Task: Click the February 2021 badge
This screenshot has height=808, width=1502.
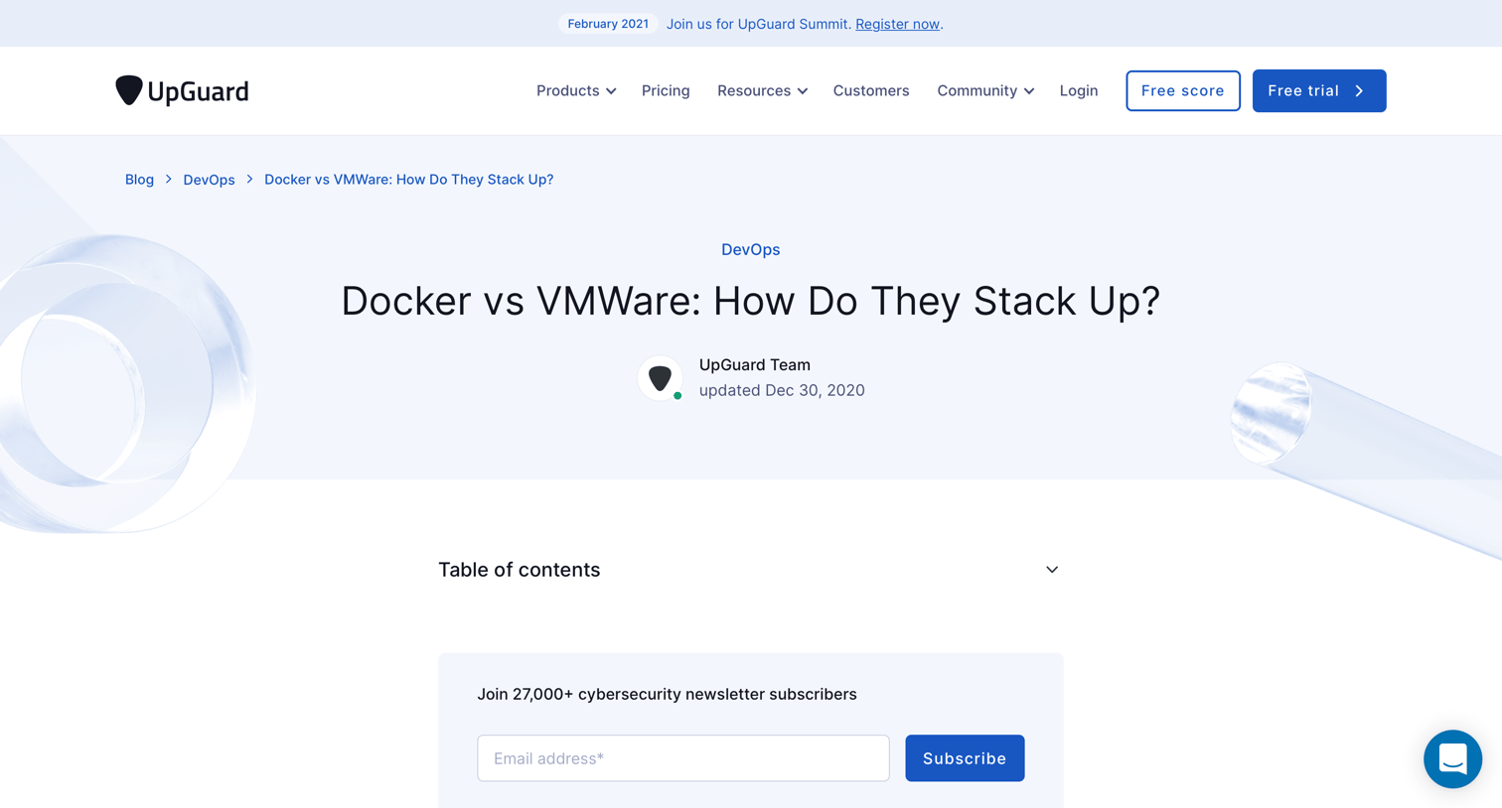Action: click(608, 24)
